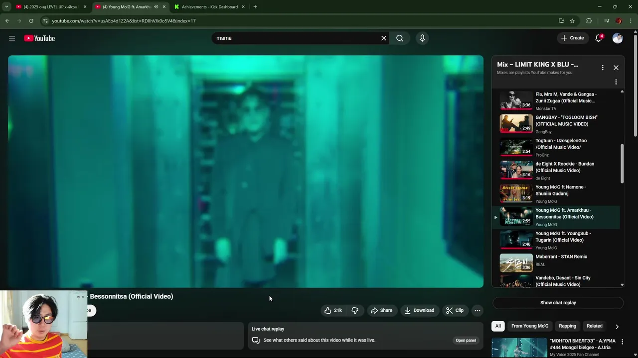Select the All filter chip
The height and width of the screenshot is (358, 638).
coord(498,326)
